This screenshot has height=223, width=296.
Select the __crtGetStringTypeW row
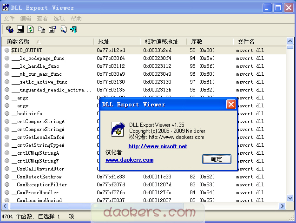[144, 145]
